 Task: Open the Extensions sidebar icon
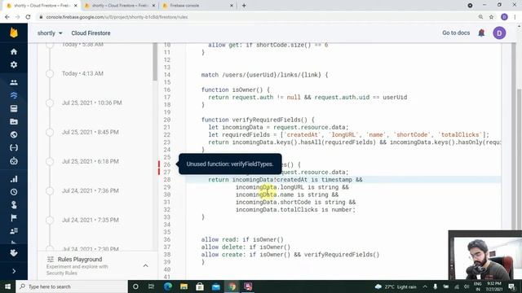point(14,253)
